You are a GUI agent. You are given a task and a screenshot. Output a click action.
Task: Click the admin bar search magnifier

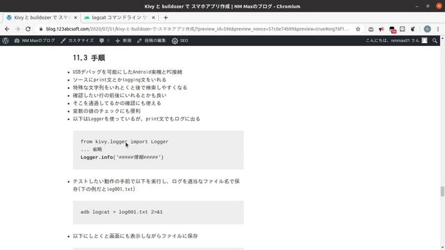click(x=435, y=41)
